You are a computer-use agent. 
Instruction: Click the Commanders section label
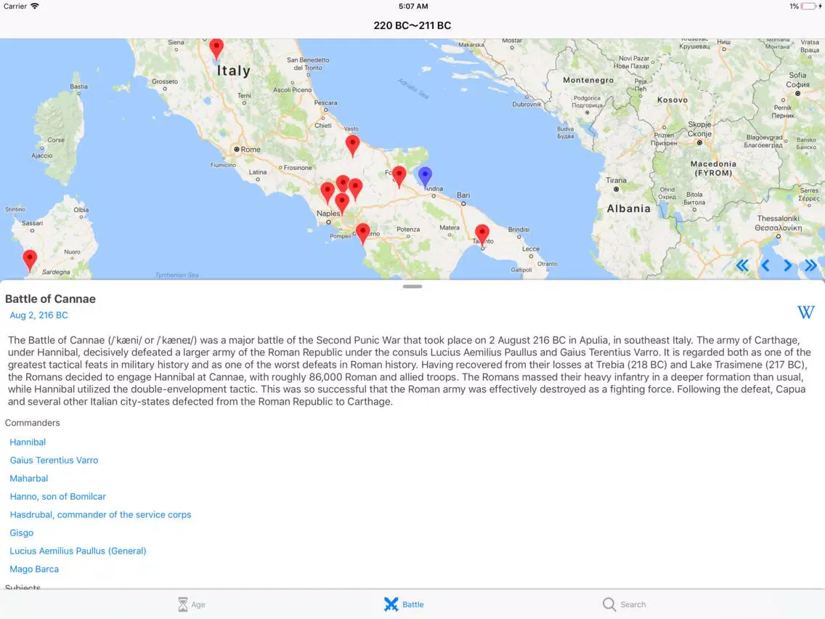click(33, 423)
